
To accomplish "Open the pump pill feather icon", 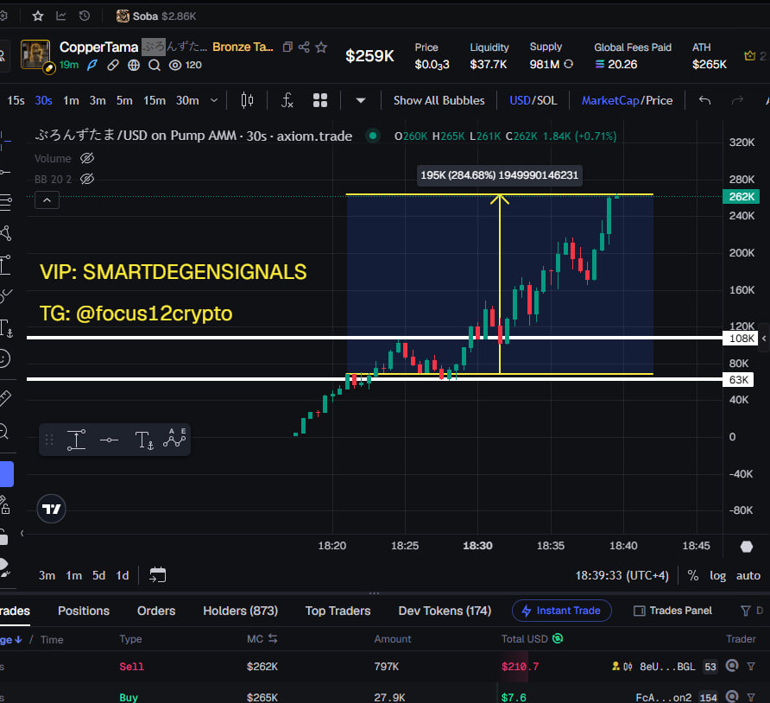I will [x=92, y=66].
